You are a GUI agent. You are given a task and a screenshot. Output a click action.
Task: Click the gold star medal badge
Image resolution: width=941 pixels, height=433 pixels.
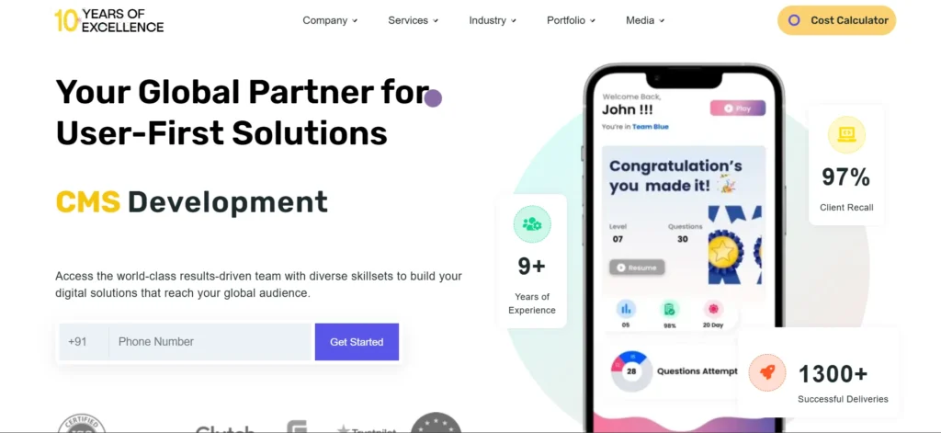point(722,252)
